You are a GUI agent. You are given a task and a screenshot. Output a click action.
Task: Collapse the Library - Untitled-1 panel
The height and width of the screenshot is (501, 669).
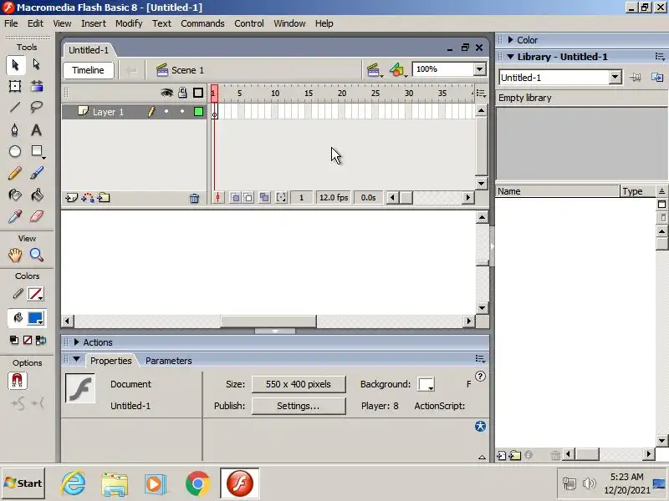510,56
